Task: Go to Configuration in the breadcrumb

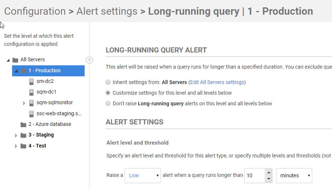Action: [x=35, y=11]
